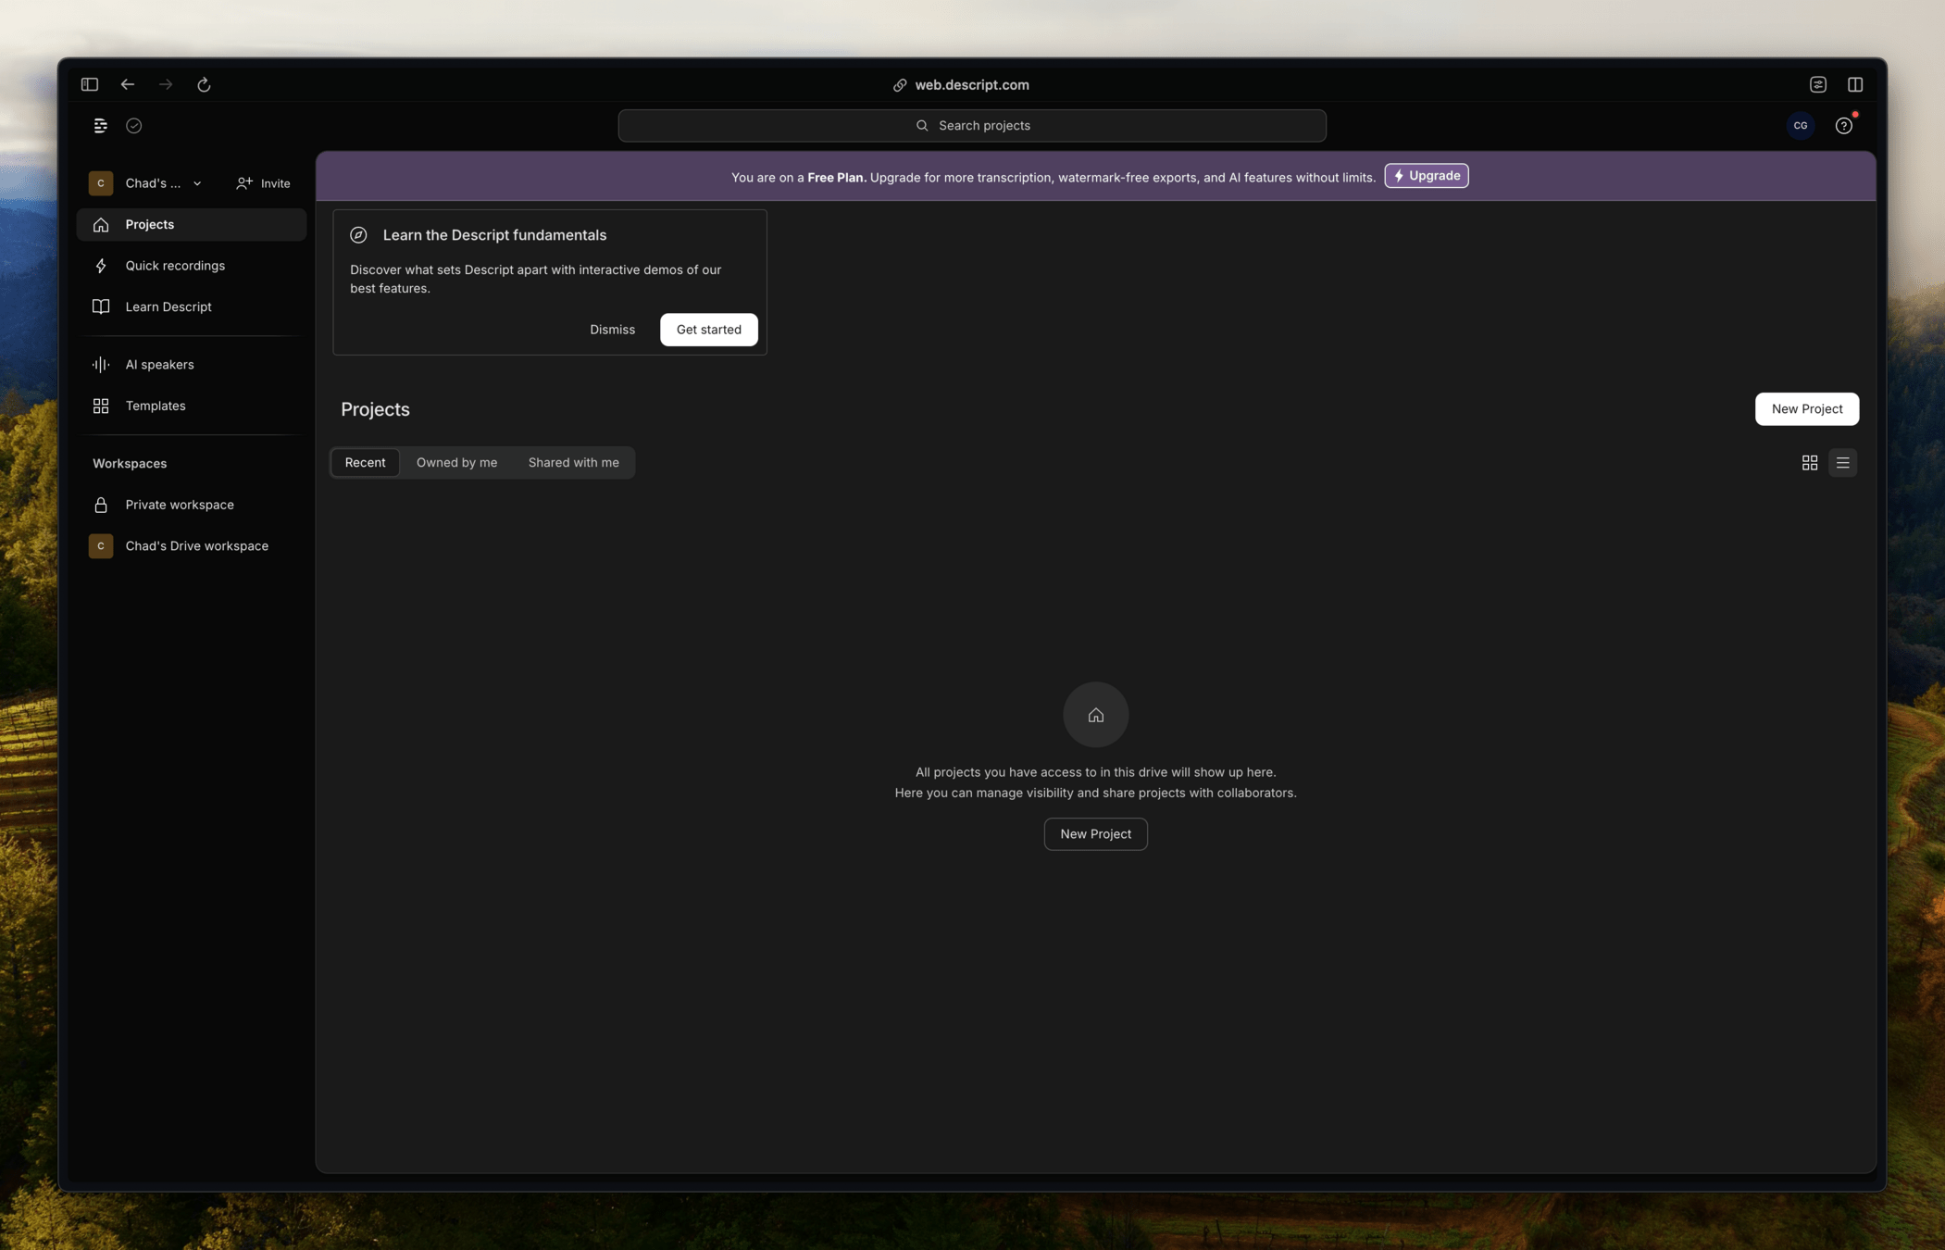Reload the page with refresh icon
This screenshot has height=1250, width=1945.
[x=204, y=84]
